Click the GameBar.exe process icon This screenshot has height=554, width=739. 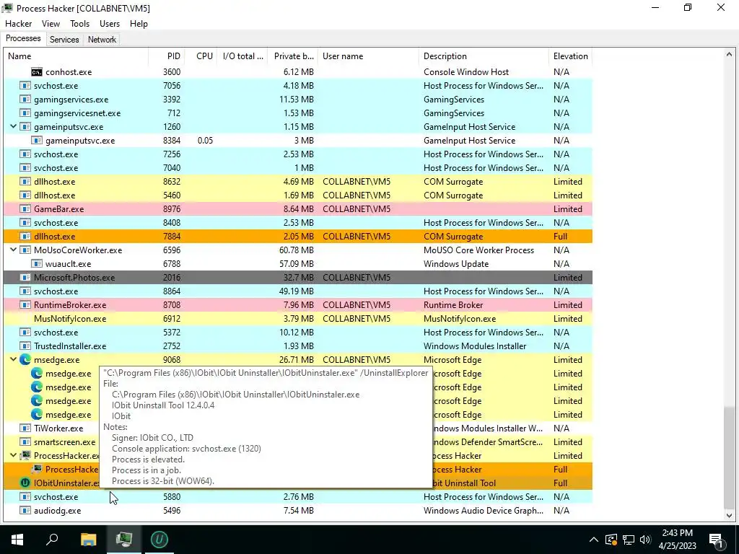25,209
